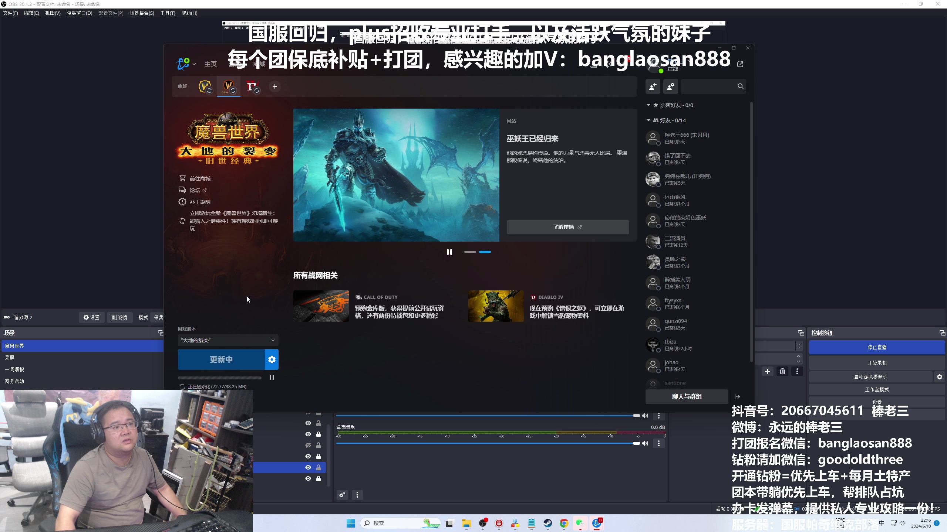Open the audio mixer gear settings icon

coord(342,495)
